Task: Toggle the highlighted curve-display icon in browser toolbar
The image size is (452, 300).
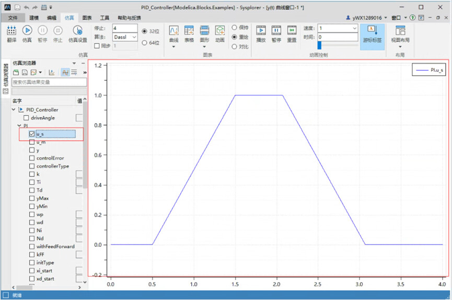Action: point(65,73)
